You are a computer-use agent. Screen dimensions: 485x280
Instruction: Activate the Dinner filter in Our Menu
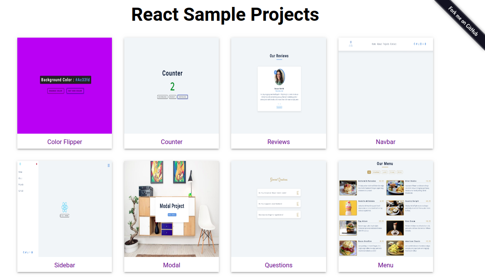pyautogui.click(x=400, y=172)
